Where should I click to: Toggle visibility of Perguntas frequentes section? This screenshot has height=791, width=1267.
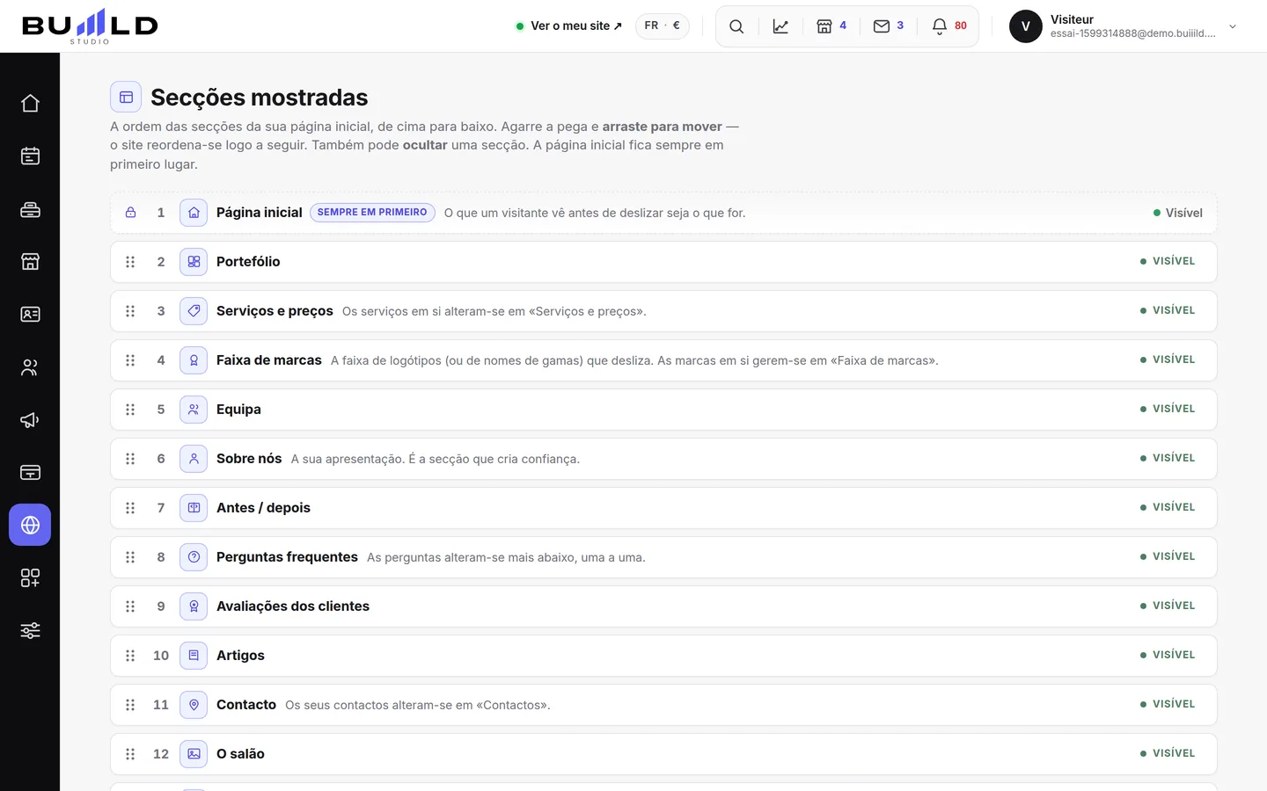click(x=1168, y=556)
